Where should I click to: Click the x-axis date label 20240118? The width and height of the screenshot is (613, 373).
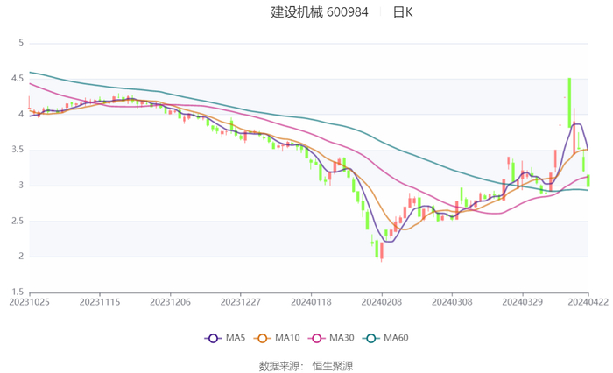pos(311,302)
